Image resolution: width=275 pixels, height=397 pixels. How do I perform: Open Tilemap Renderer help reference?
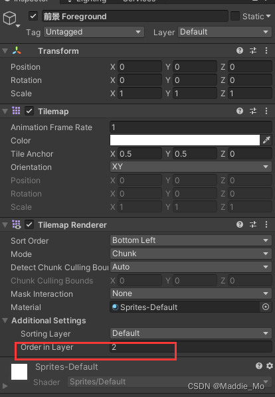(x=240, y=224)
